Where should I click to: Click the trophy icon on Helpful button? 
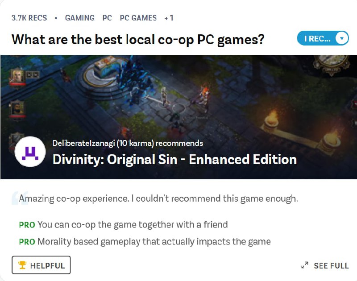[22, 265]
